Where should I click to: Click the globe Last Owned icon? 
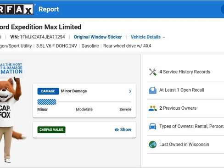[153, 145]
